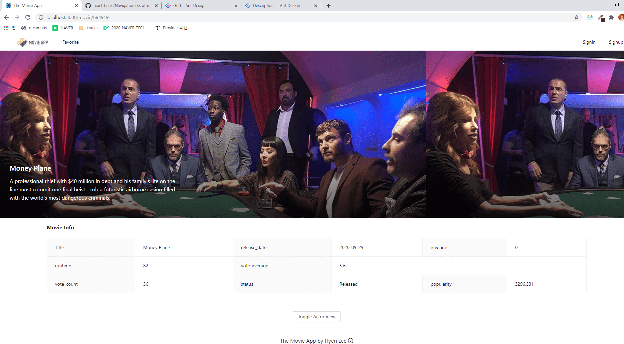Click the Movie Info heading

(x=60, y=228)
